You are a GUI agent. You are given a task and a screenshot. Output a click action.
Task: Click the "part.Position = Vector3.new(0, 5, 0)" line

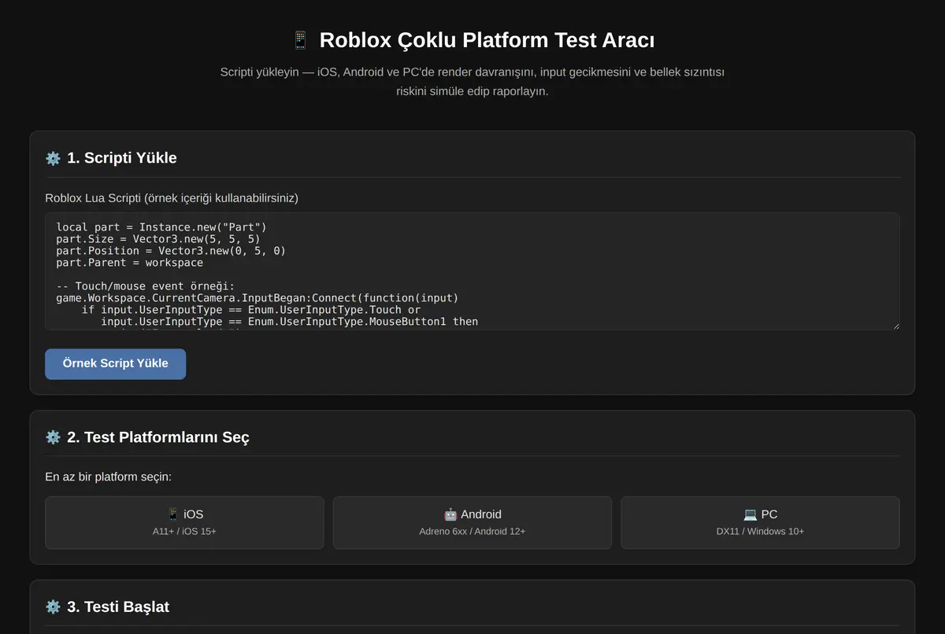(x=171, y=251)
